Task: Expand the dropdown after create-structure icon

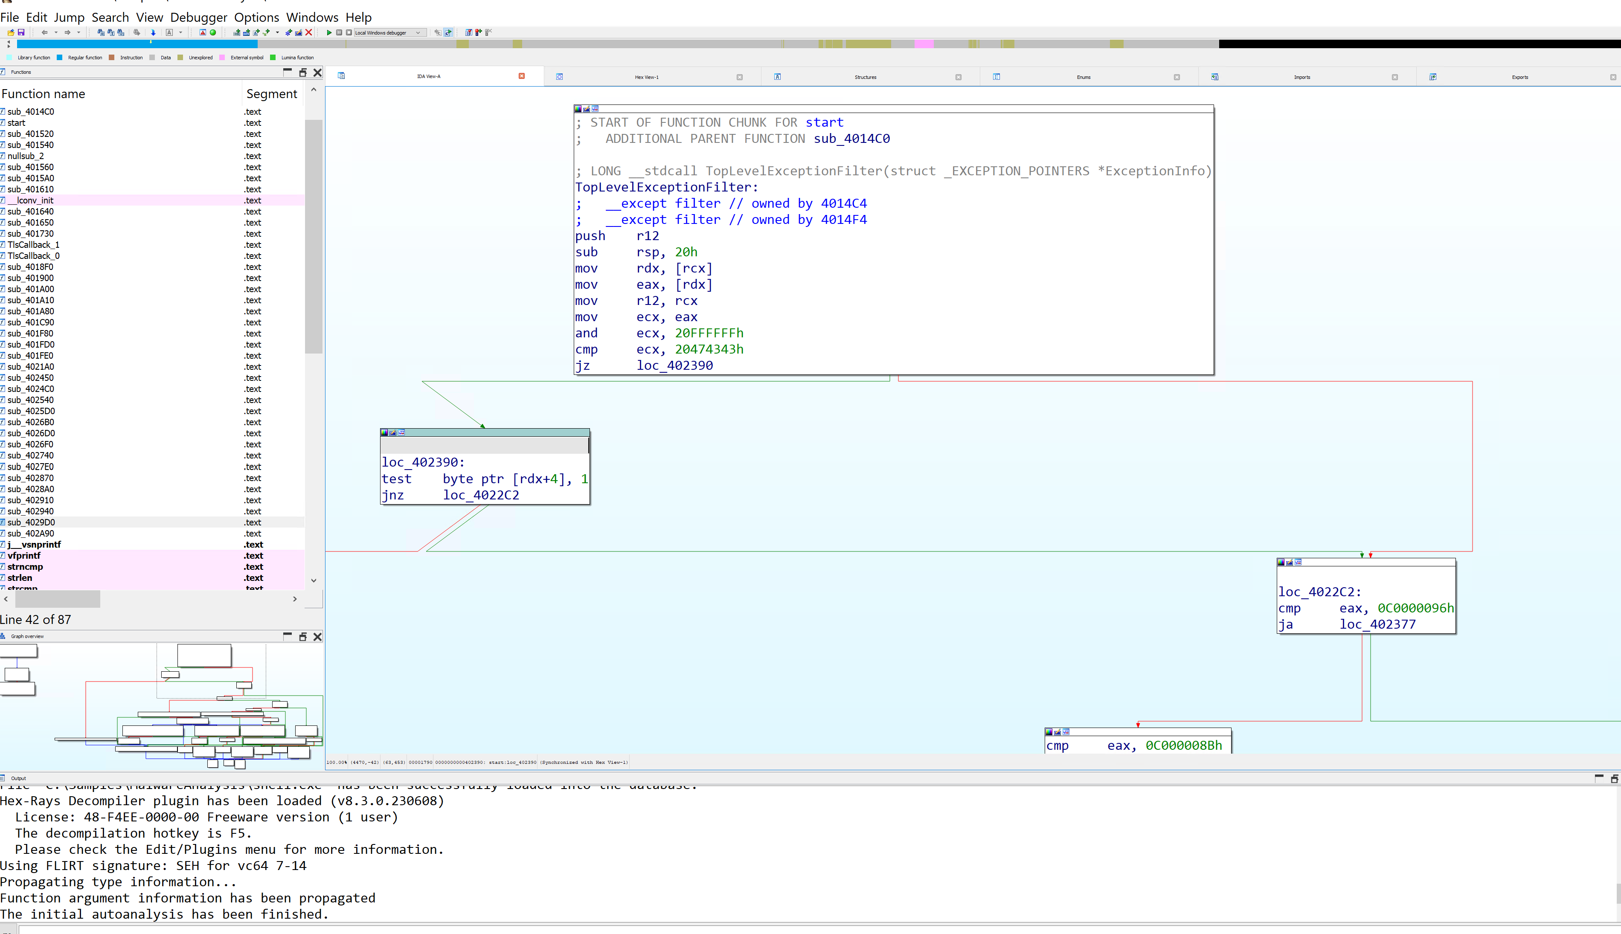Action: [x=277, y=33]
